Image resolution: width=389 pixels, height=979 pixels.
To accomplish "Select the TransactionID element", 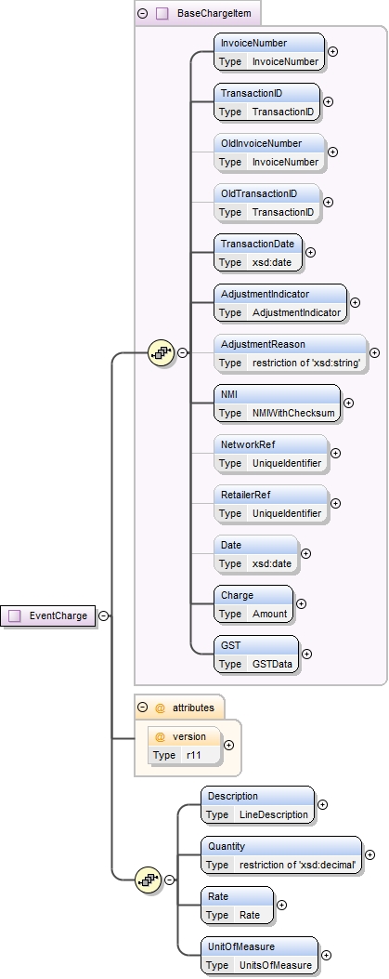I will tap(266, 102).
